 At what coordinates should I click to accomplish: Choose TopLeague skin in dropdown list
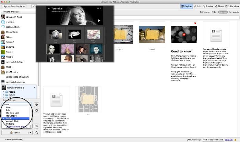[11, 116]
